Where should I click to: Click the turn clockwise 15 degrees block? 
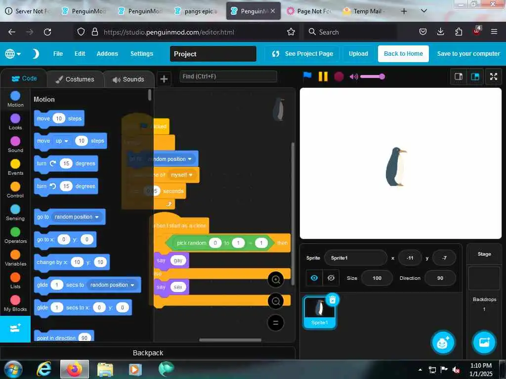coord(66,163)
